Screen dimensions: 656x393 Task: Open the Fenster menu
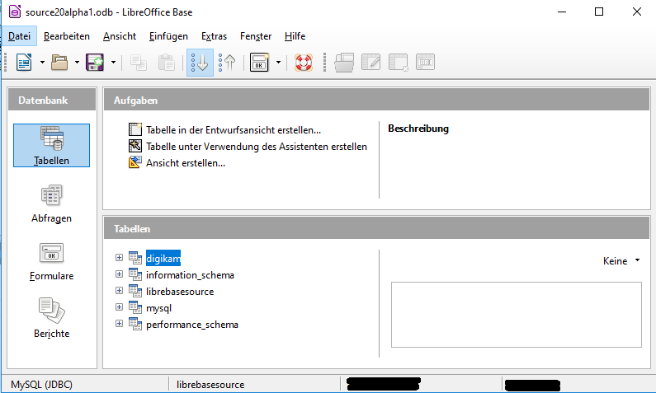click(256, 36)
